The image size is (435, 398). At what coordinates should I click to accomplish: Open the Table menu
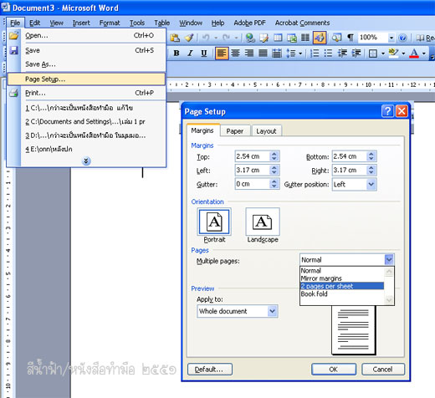pos(162,23)
